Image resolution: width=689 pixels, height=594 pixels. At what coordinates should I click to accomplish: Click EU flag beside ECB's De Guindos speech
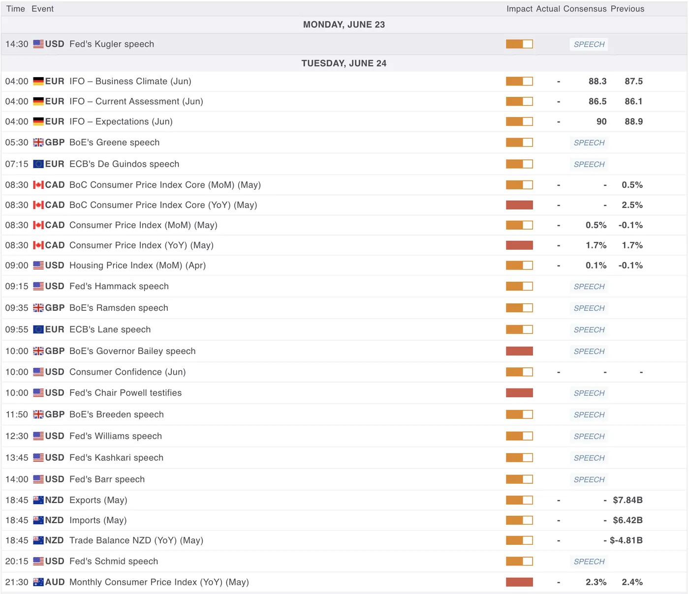pyautogui.click(x=38, y=164)
